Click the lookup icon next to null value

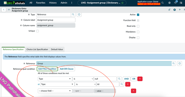tap(119, 79)
